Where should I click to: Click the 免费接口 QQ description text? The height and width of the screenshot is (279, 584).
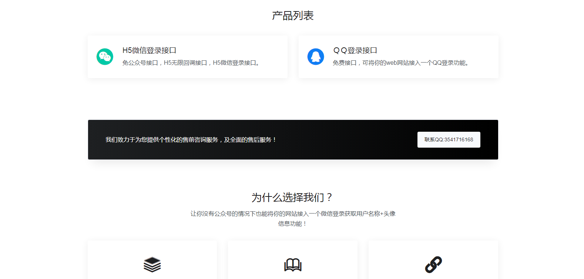[402, 63]
